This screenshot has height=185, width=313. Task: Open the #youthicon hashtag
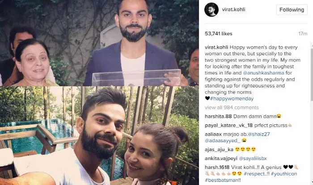pyautogui.click(x=284, y=174)
